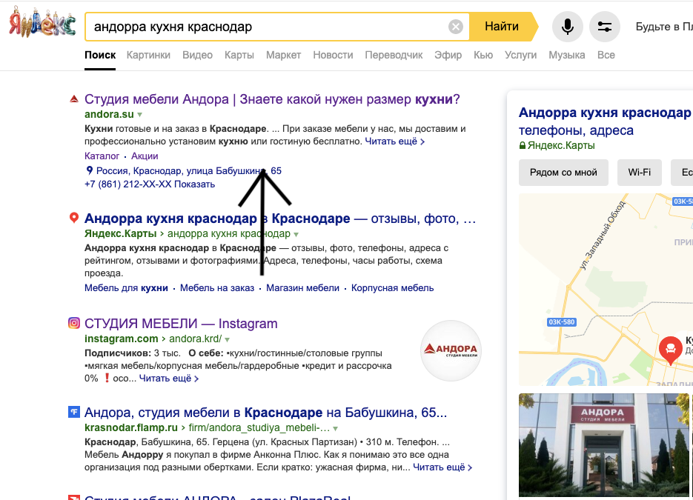
Task: Click the storefront photo thumbnail of АНДОРА
Action: [x=603, y=445]
